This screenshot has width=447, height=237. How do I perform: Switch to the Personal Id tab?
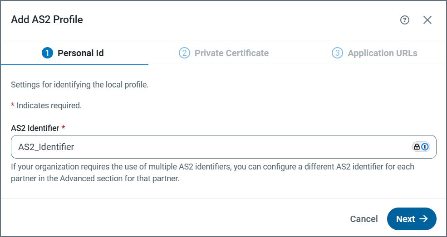80,53
